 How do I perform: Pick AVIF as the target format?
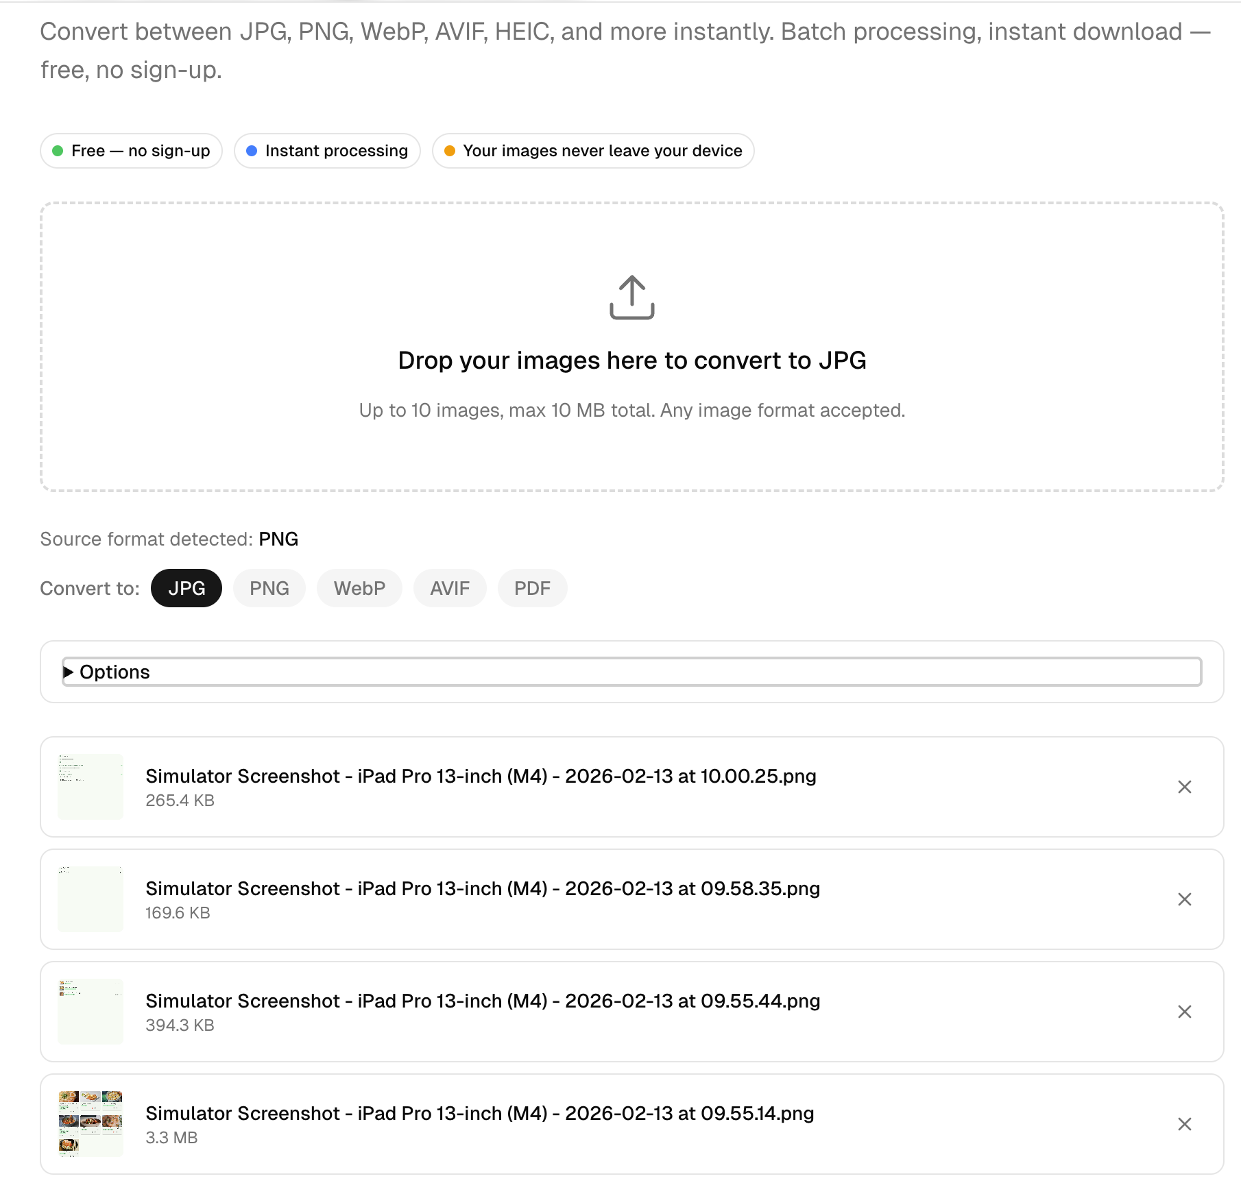pyautogui.click(x=450, y=588)
